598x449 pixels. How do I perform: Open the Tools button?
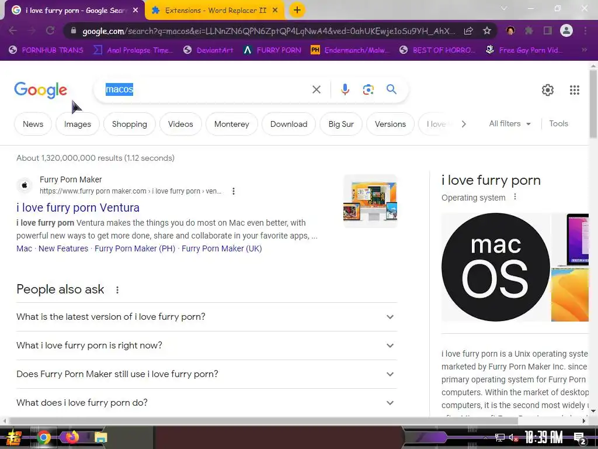(558, 124)
